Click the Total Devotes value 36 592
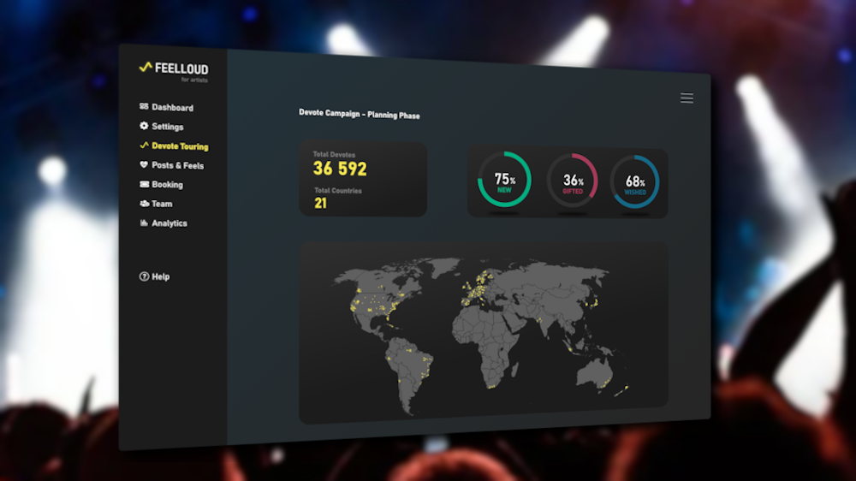The width and height of the screenshot is (856, 481). [340, 169]
